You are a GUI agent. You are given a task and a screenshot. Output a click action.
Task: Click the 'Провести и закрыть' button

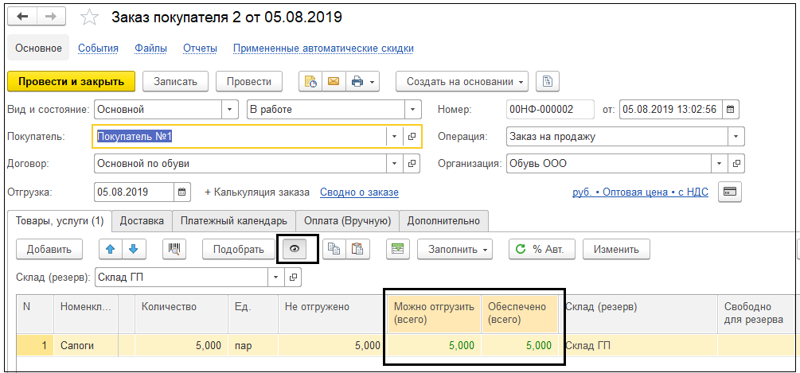[72, 81]
